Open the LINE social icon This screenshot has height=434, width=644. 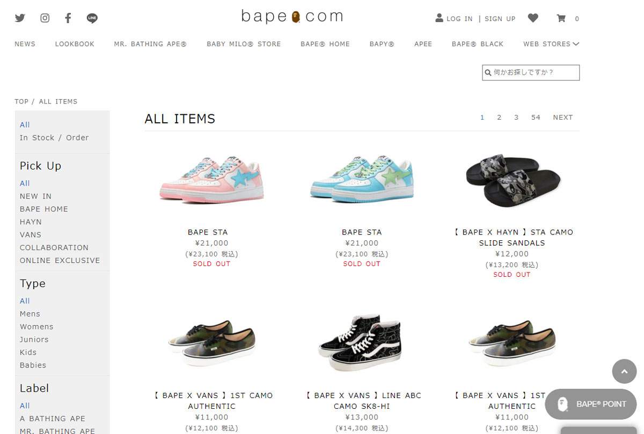click(x=92, y=18)
